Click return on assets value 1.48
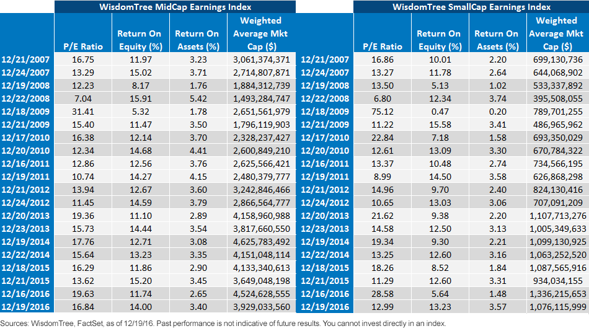This screenshot has width=589, height=331. tap(497, 294)
